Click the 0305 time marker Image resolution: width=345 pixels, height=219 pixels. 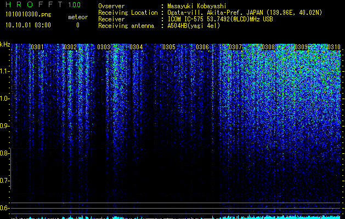pos(169,47)
